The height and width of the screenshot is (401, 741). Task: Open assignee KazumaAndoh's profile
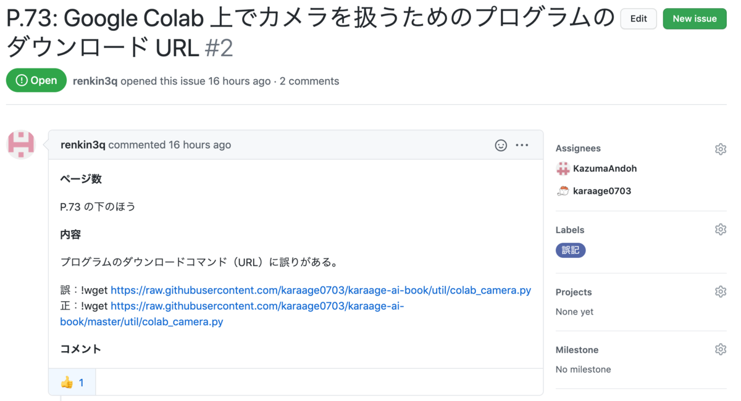(x=605, y=168)
